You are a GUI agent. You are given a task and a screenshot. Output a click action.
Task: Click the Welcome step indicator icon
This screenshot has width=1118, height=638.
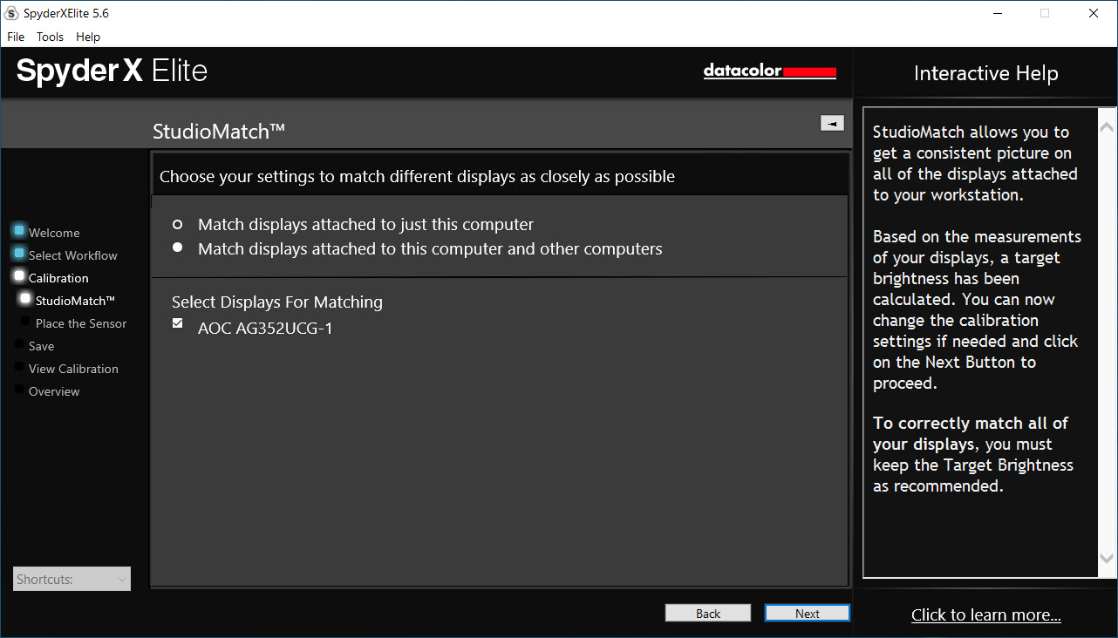(19, 231)
